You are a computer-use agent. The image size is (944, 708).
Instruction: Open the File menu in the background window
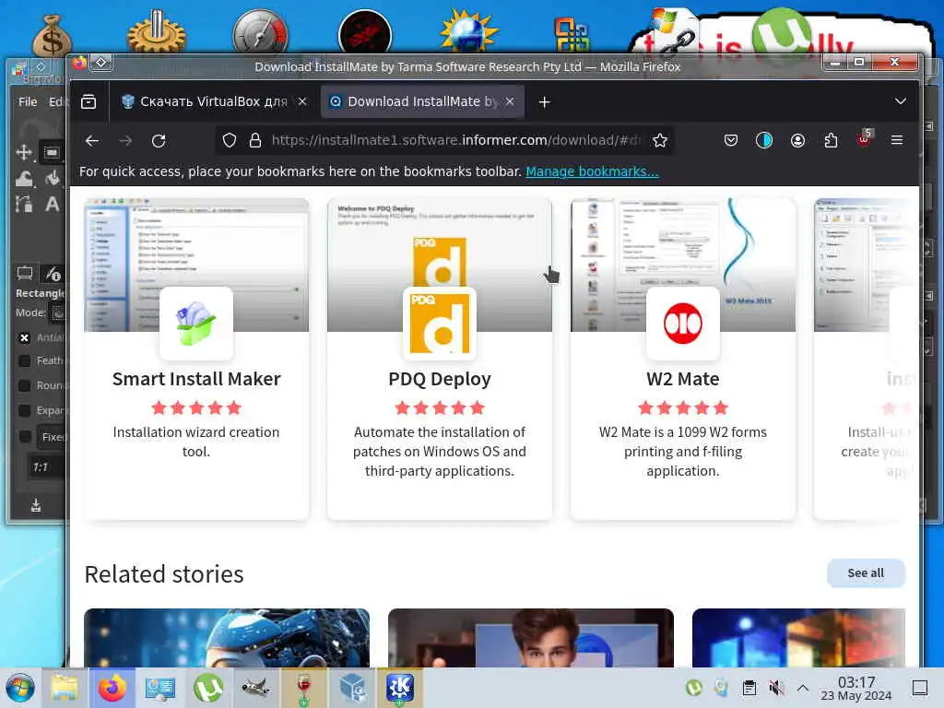point(28,101)
